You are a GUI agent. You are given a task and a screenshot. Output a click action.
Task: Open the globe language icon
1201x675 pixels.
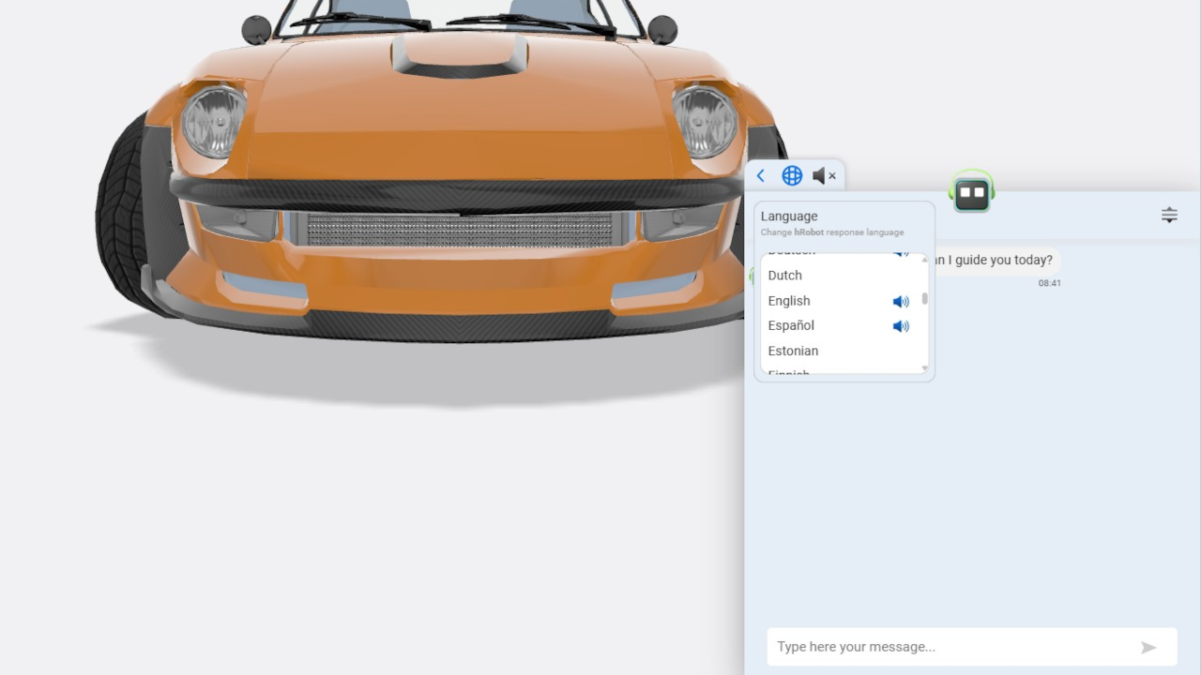(x=792, y=175)
